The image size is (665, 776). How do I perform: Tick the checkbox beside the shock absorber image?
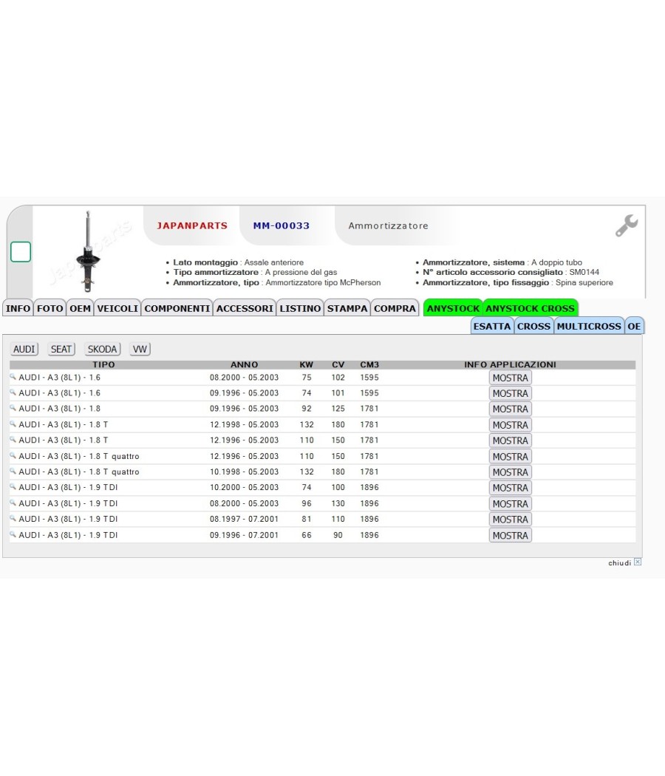[x=21, y=252]
